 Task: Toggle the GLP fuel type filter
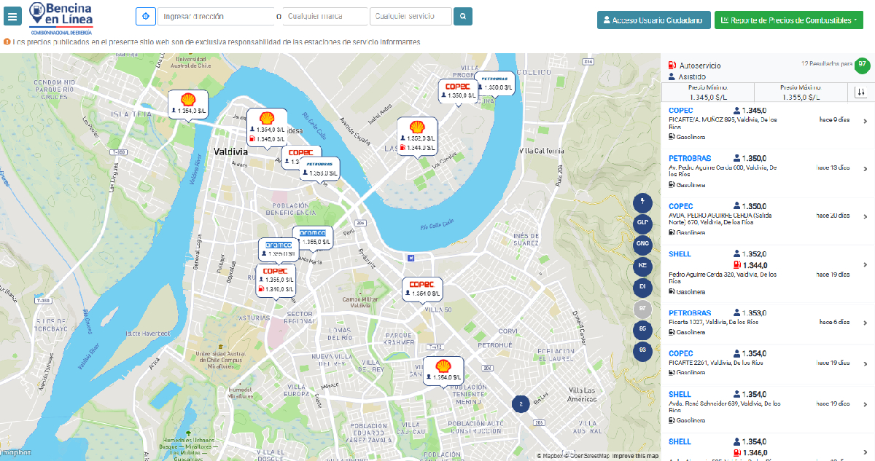point(642,222)
